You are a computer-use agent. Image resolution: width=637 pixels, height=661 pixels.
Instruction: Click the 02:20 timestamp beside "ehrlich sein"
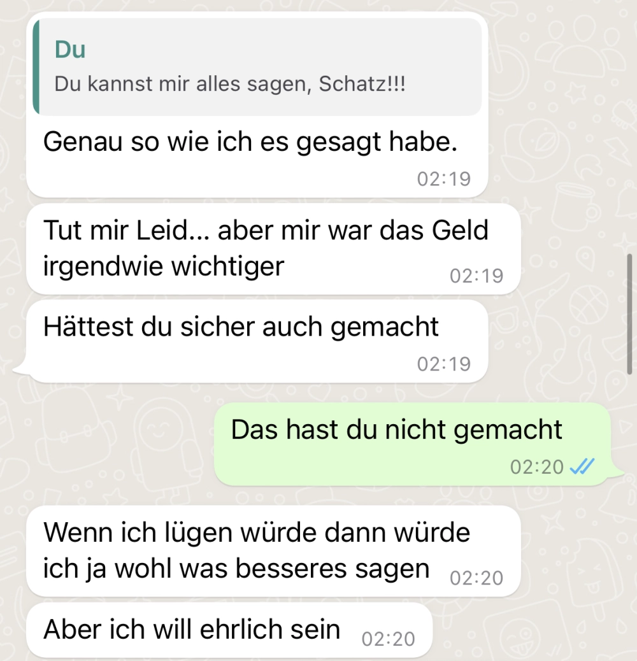click(x=389, y=639)
